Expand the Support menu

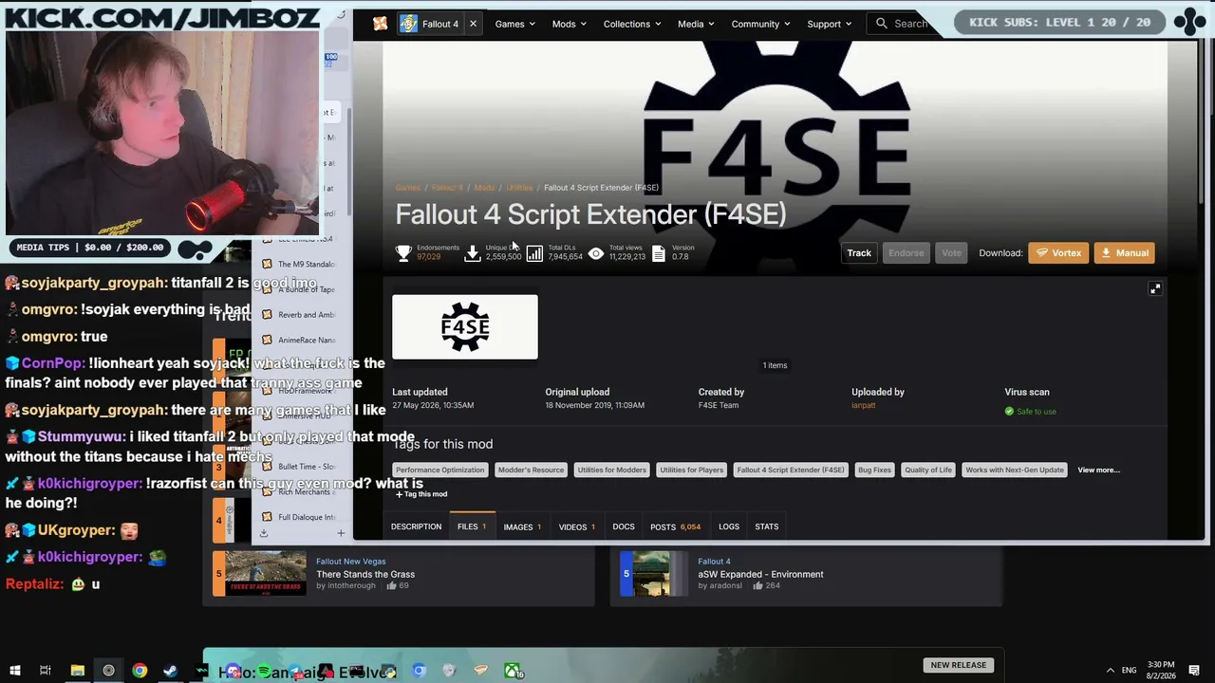point(830,24)
